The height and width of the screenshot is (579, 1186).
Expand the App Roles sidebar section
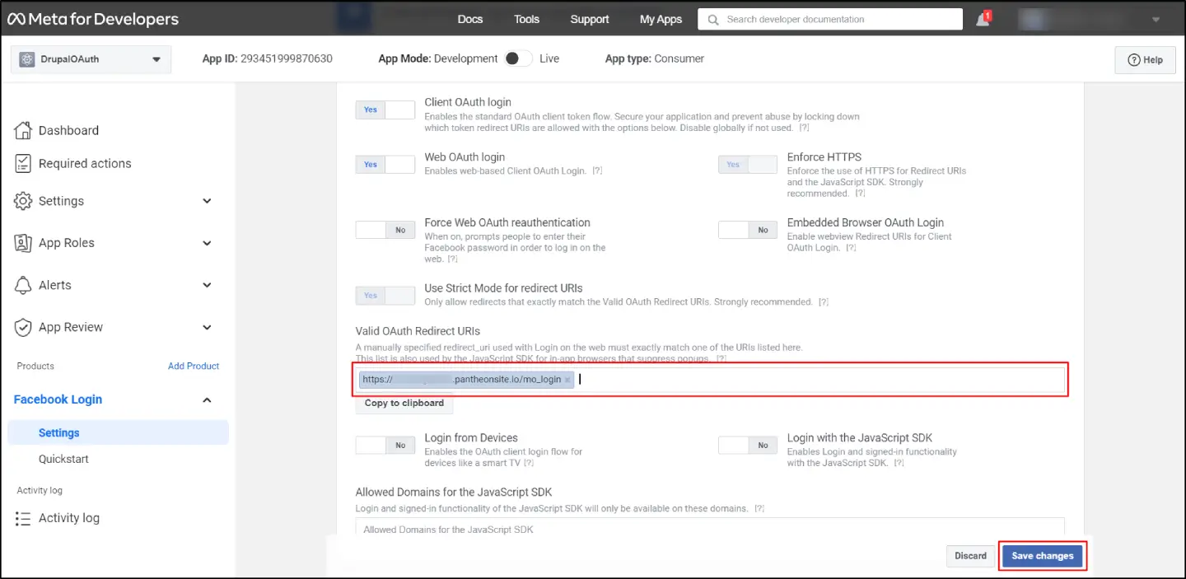tap(207, 243)
